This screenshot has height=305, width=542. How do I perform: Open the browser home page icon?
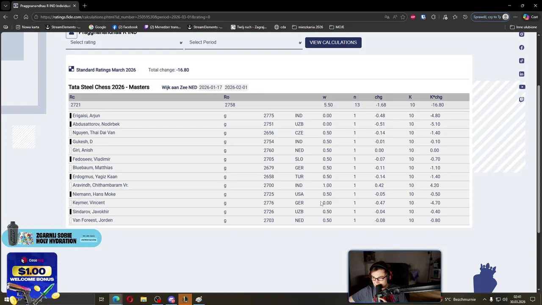click(26, 17)
